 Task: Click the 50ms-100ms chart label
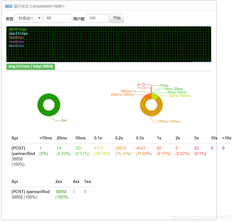point(180,96)
